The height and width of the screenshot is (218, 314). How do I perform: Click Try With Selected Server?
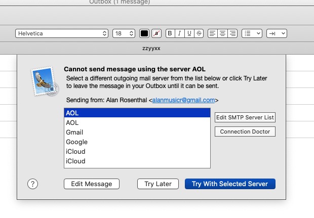(230, 184)
